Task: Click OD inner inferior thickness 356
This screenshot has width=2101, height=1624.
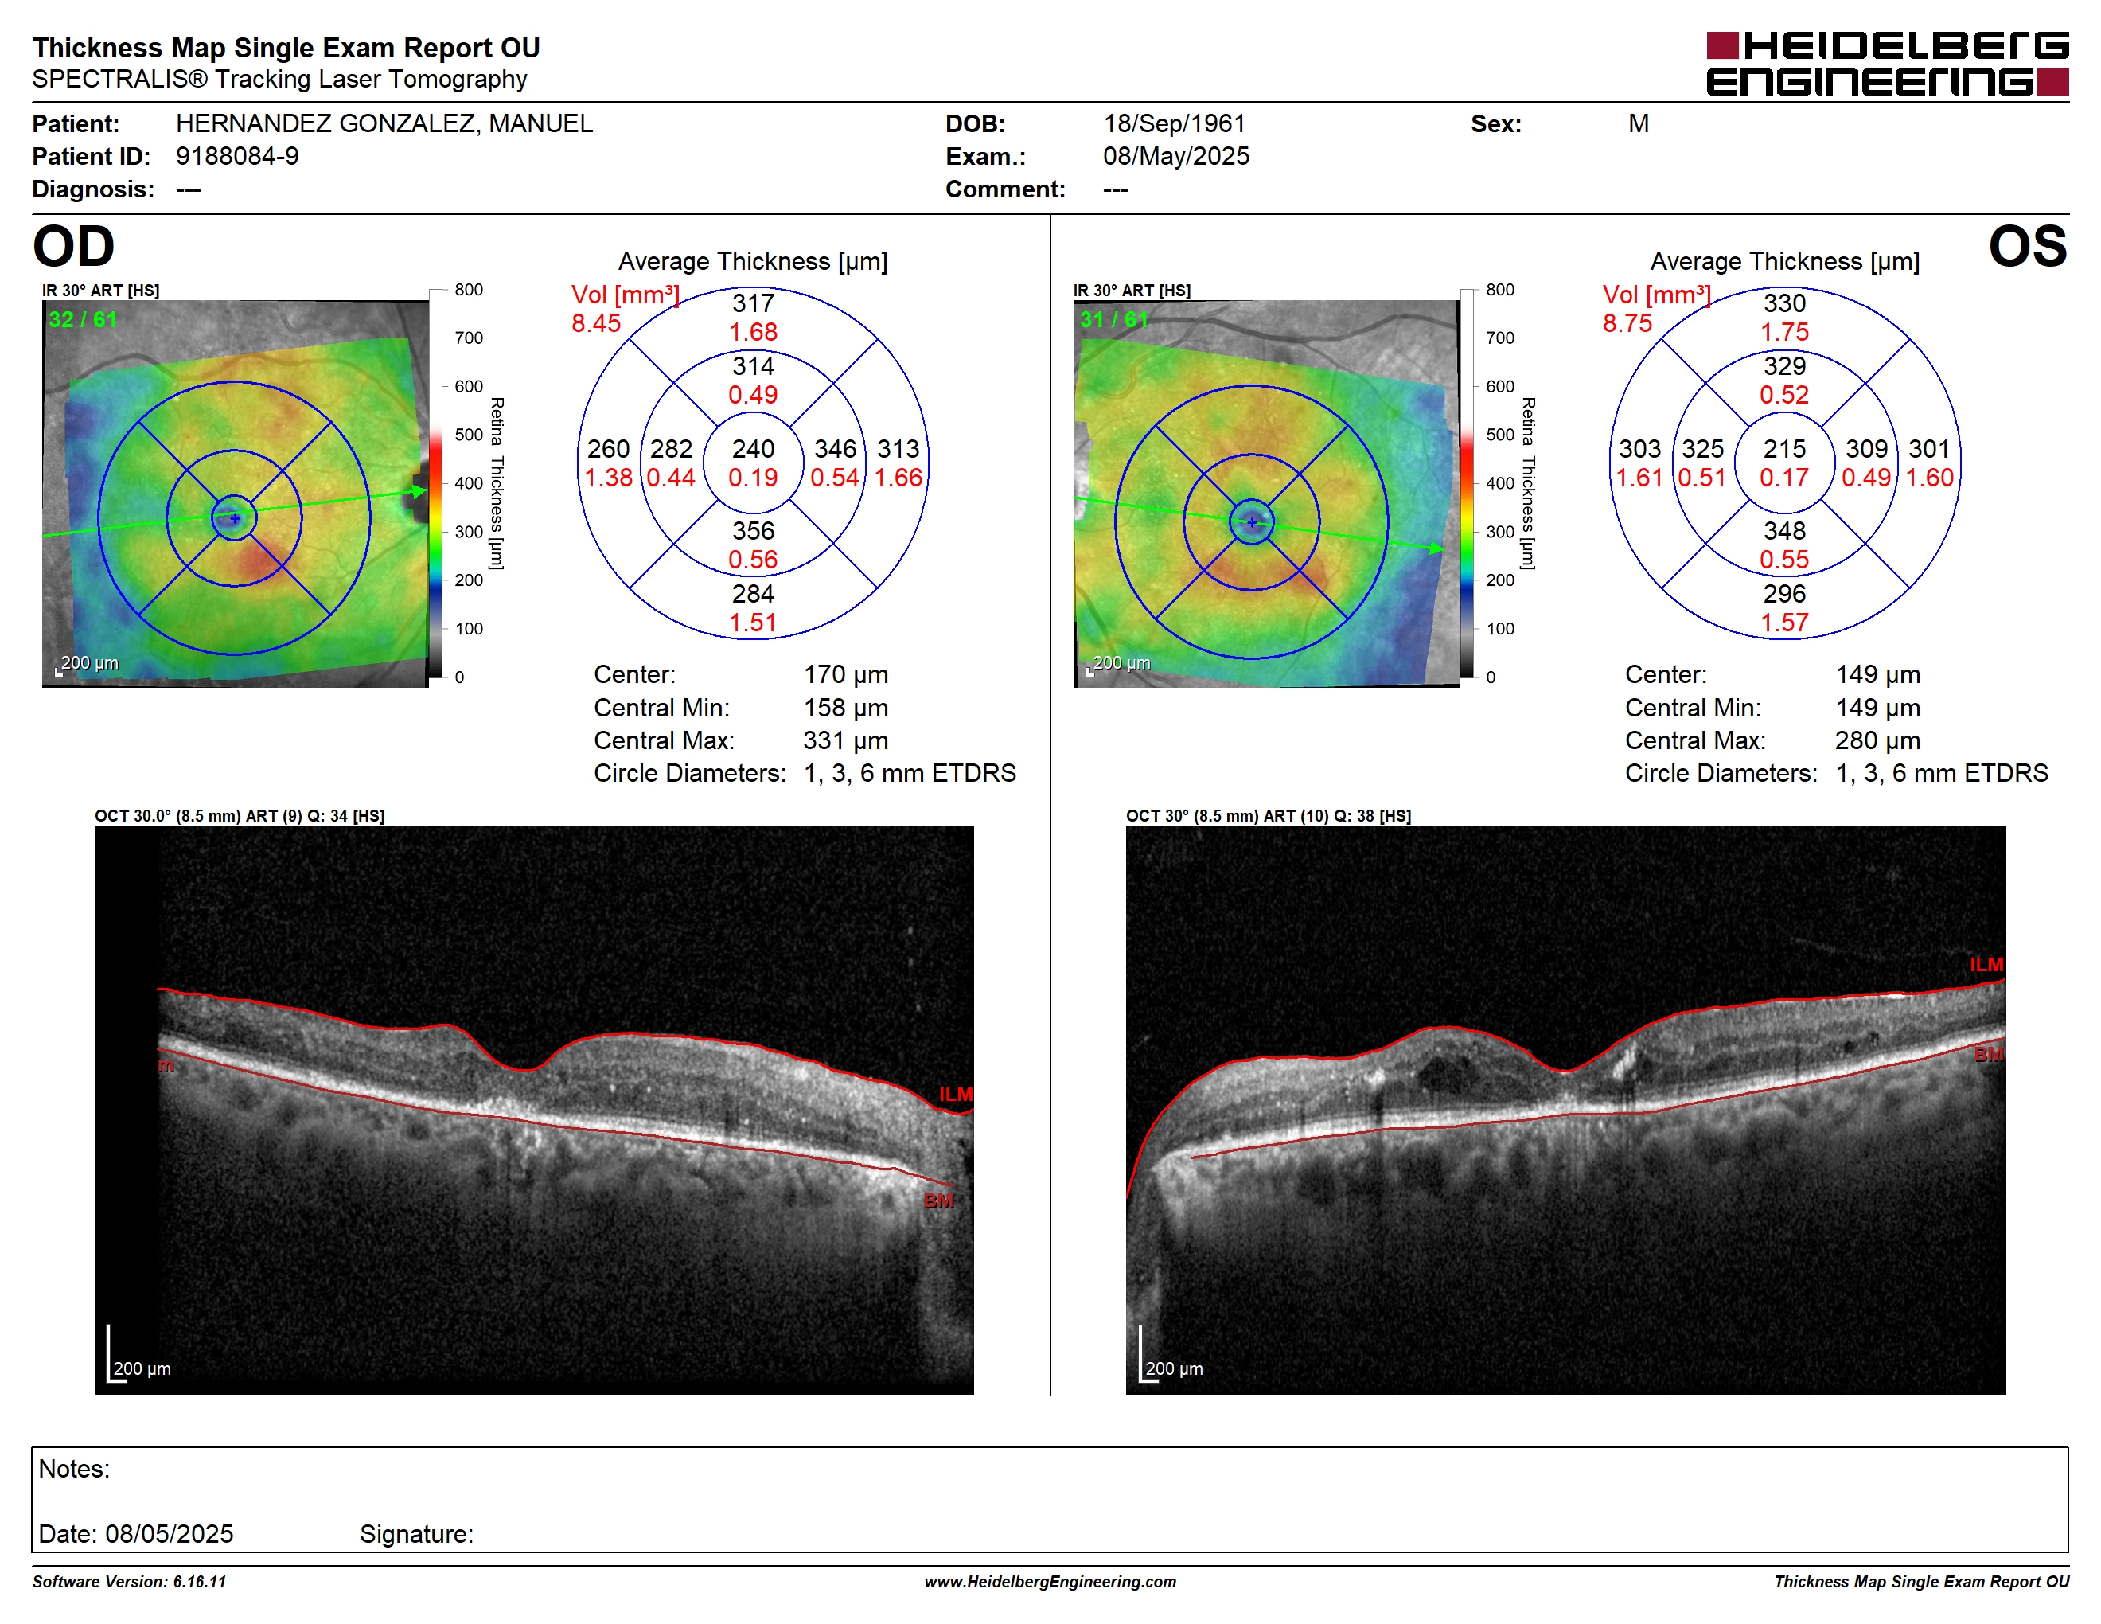Action: (753, 531)
